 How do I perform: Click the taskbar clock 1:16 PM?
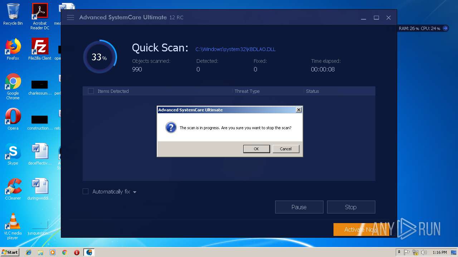[439, 252]
